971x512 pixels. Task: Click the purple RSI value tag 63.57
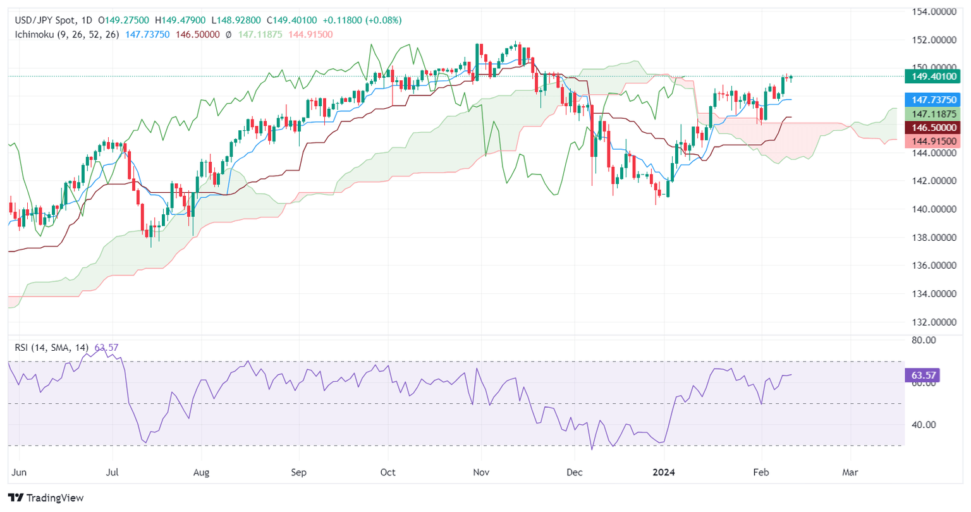[x=923, y=375]
